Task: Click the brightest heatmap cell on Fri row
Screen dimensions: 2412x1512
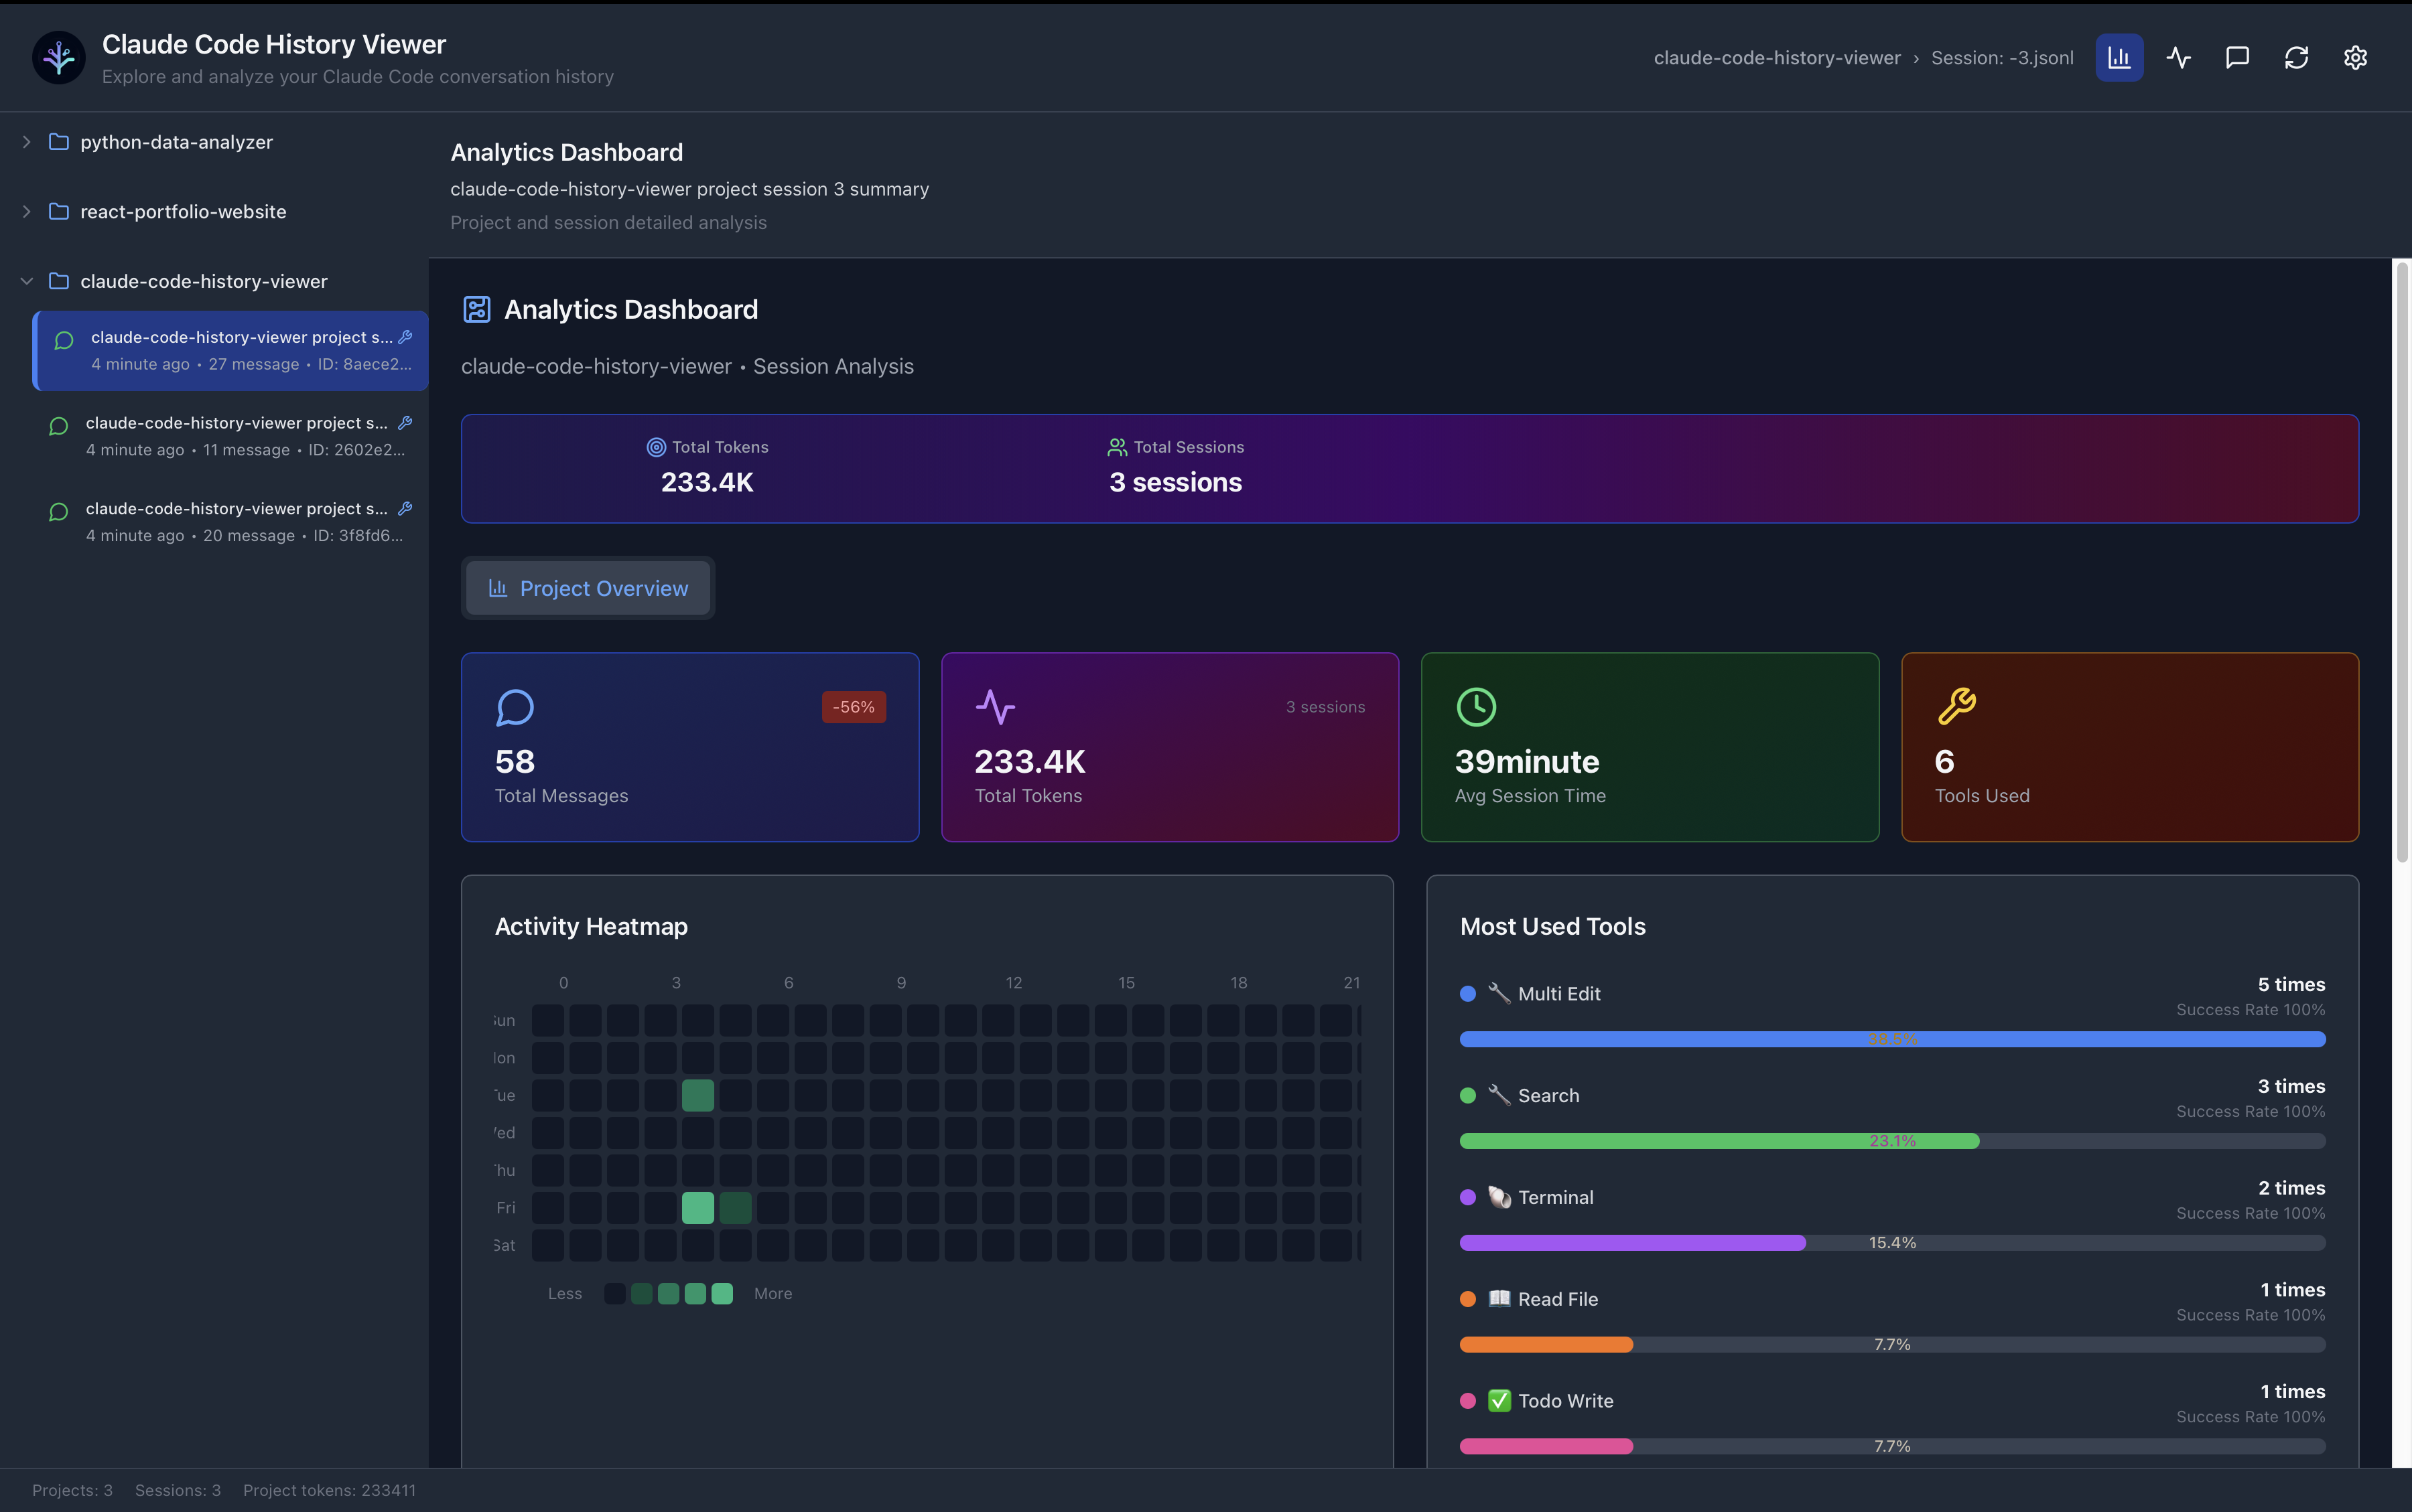Action: coord(697,1208)
